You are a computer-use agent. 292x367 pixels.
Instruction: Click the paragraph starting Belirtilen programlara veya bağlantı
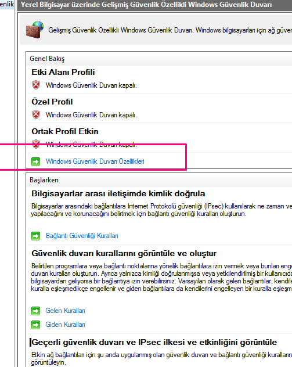[161, 278]
